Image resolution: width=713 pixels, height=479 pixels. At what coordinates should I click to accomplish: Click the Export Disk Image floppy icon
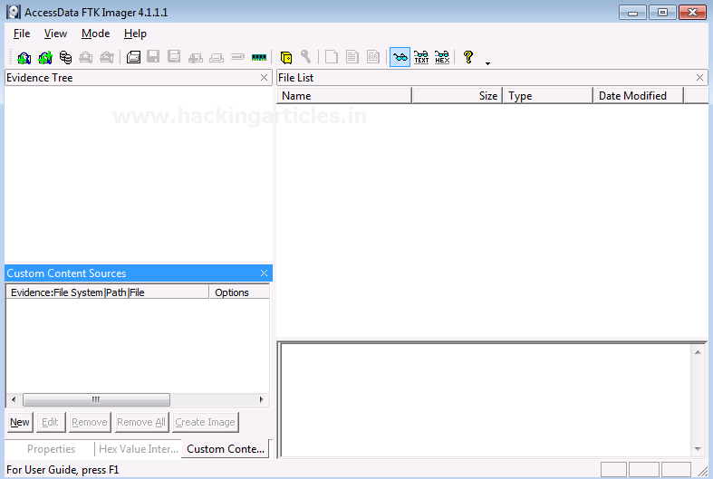(x=153, y=57)
